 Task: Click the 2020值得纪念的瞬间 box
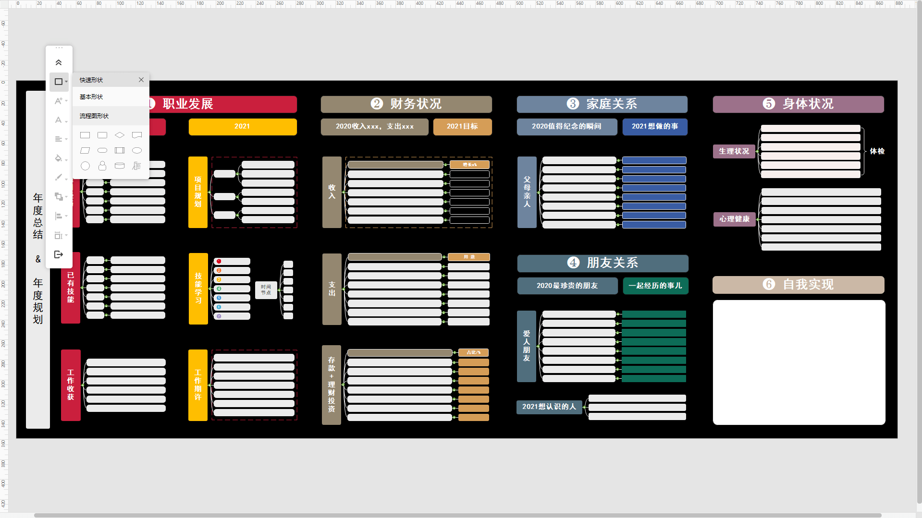tap(567, 127)
